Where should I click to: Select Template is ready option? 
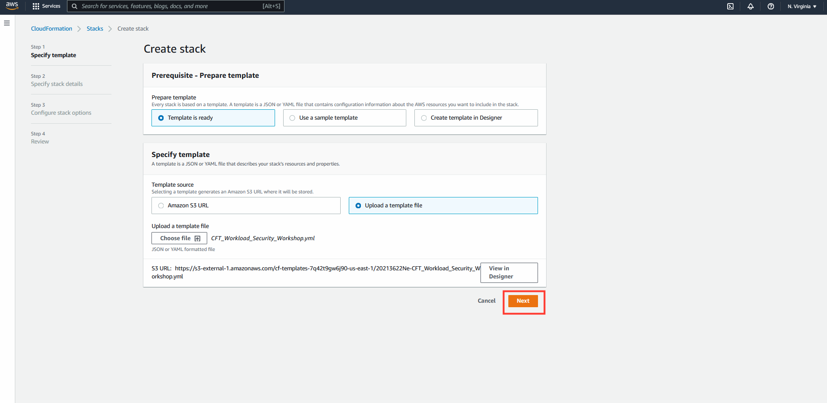tap(213, 118)
